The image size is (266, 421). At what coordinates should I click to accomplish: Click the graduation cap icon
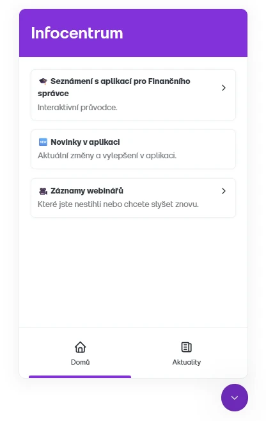(x=43, y=81)
